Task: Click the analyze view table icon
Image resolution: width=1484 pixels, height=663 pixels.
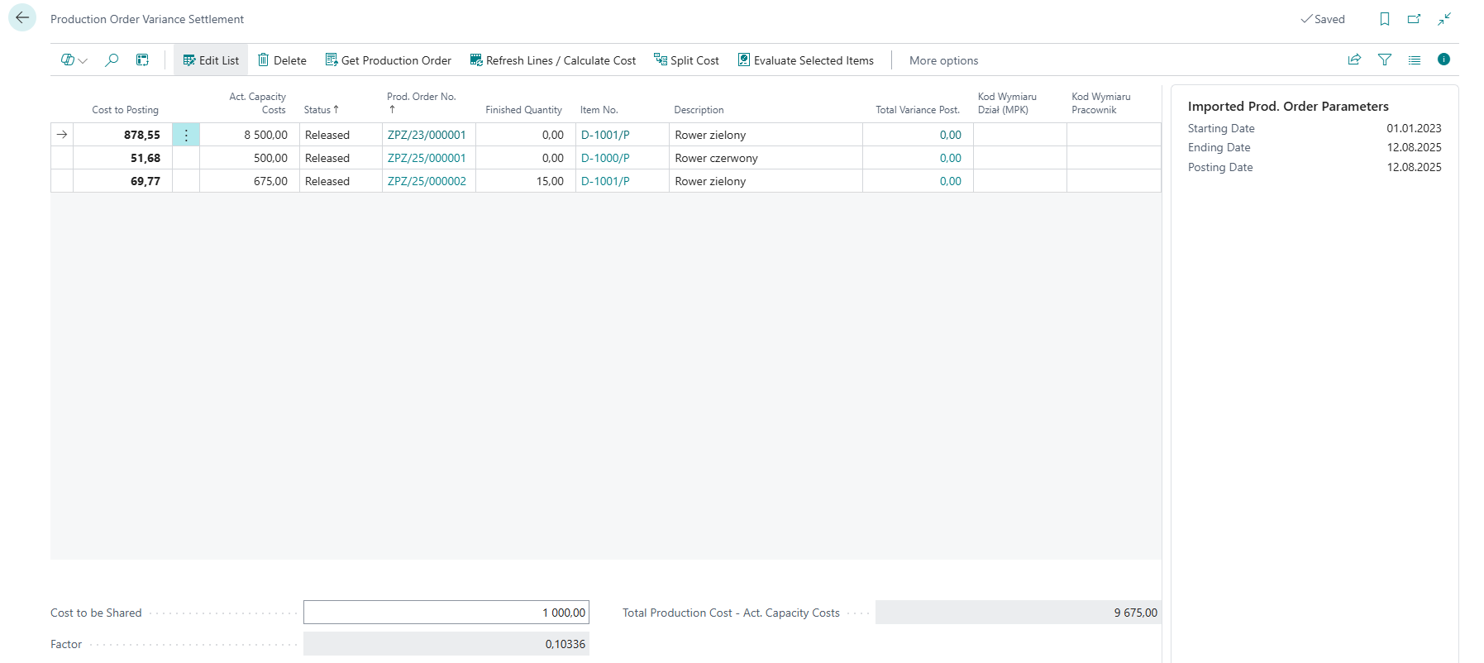Action: click(x=142, y=60)
